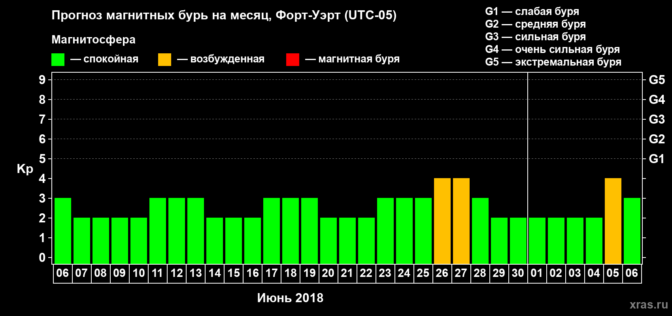Viewport: 672px width, 316px height.
Task: Click date label 21 on axis
Action: click(347, 273)
